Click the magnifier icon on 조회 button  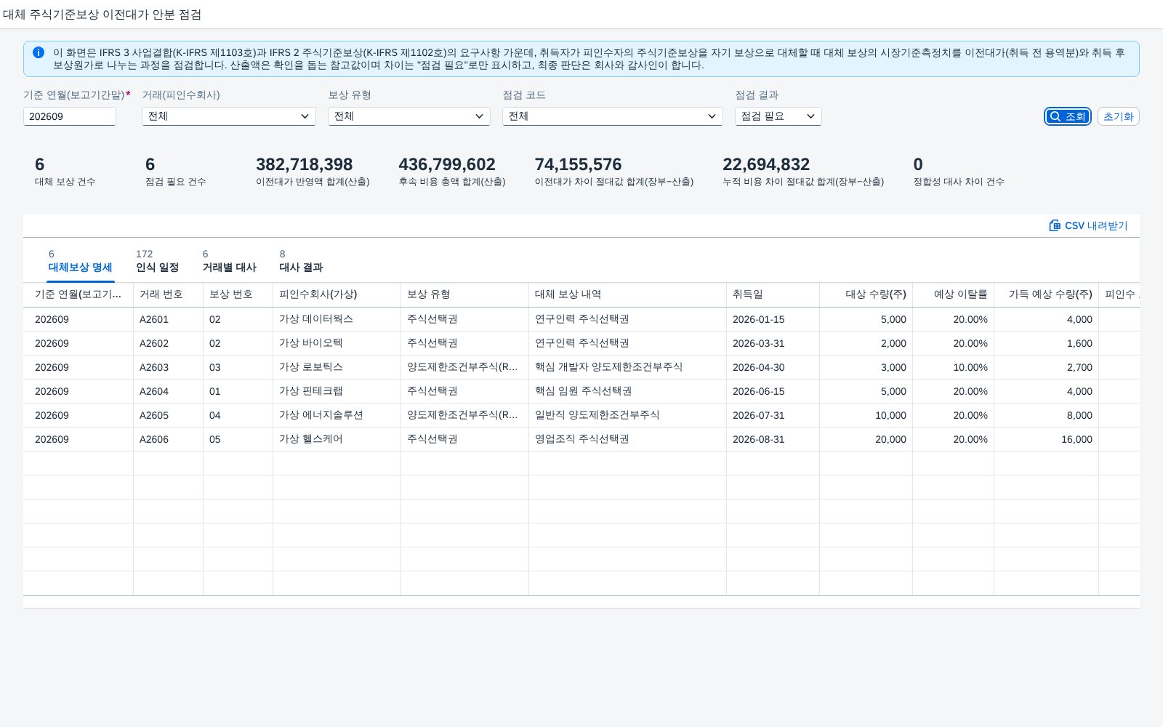[x=1055, y=116]
